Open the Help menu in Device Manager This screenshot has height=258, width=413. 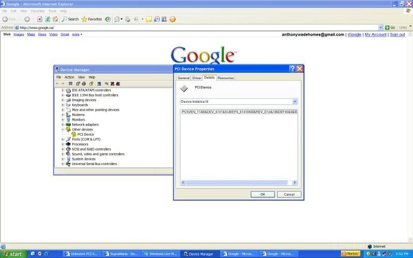click(92, 77)
